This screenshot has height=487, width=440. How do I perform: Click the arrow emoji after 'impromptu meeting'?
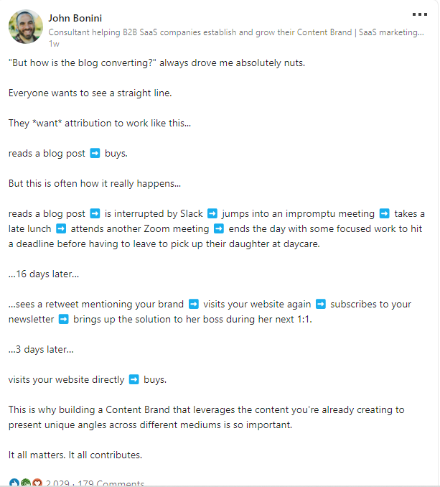pyautogui.click(x=385, y=213)
